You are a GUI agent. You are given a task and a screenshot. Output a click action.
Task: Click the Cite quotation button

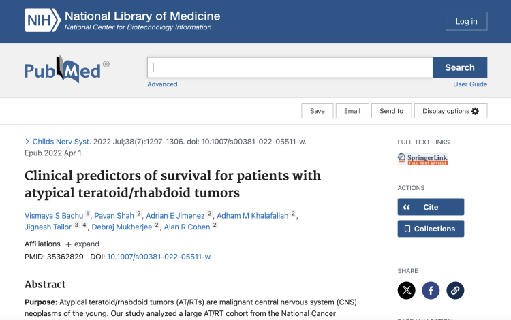click(431, 207)
